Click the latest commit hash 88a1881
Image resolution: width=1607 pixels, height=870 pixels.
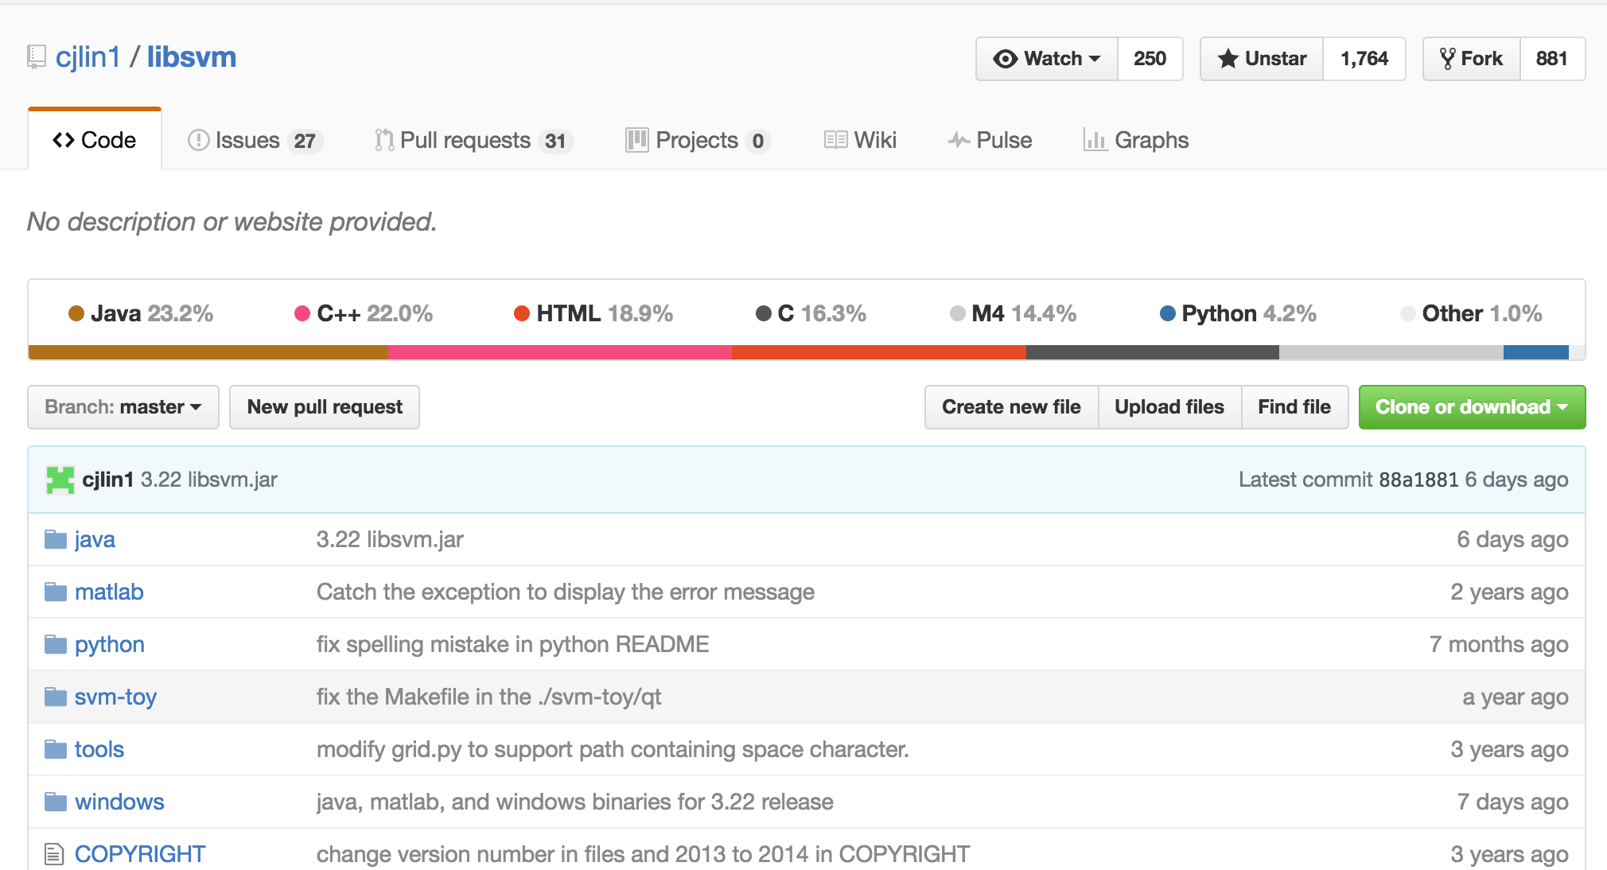point(1418,480)
